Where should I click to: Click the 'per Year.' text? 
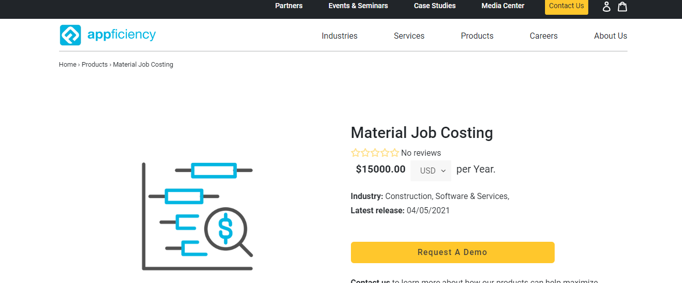pos(476,169)
